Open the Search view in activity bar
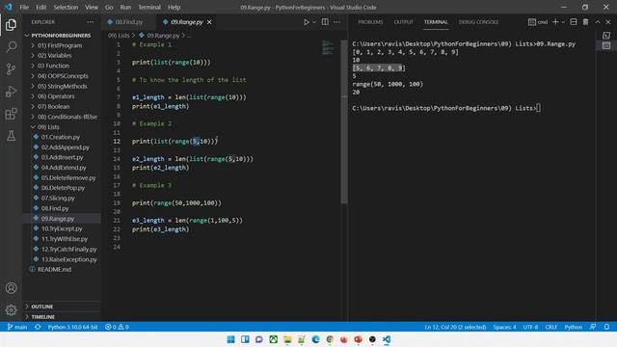This screenshot has height=347, width=617. (11, 47)
